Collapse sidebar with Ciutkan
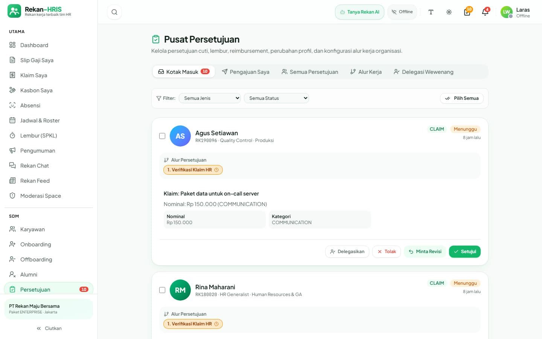542x339 pixels. [49, 328]
